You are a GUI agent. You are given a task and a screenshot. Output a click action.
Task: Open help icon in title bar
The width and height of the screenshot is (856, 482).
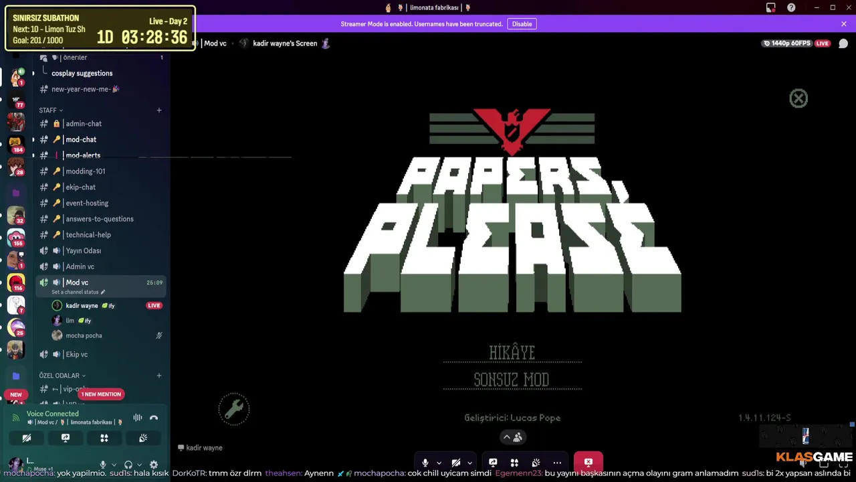(x=791, y=7)
